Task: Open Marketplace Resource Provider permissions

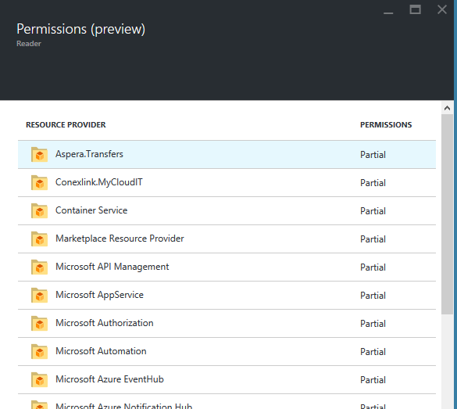Action: click(x=227, y=239)
